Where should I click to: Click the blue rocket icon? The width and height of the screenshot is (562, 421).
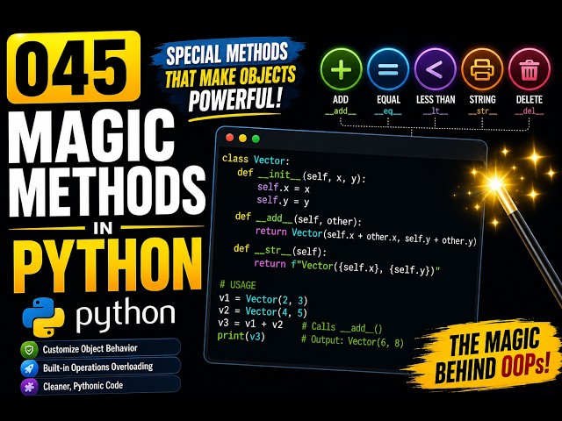29,368
